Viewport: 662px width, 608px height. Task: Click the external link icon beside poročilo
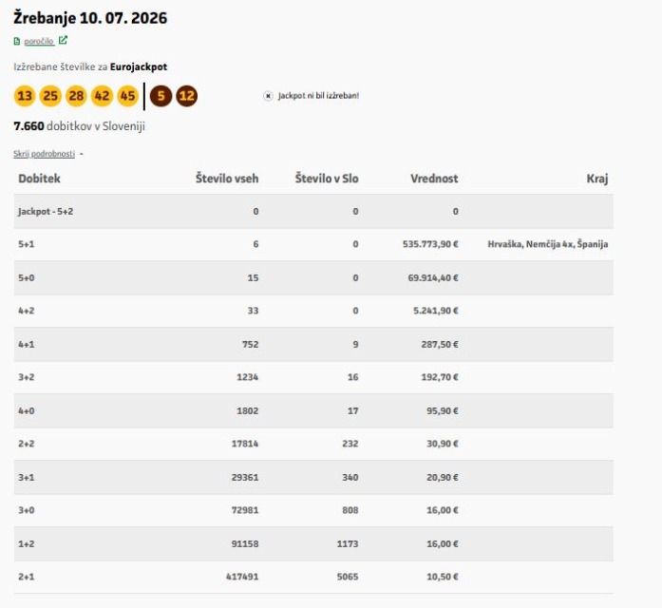63,40
